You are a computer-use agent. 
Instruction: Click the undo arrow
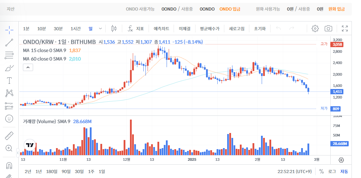pos(278,28)
